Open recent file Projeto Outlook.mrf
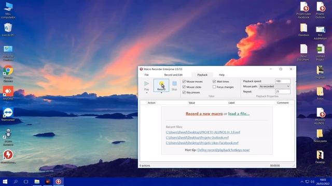The image size is (332, 186). click(x=197, y=137)
